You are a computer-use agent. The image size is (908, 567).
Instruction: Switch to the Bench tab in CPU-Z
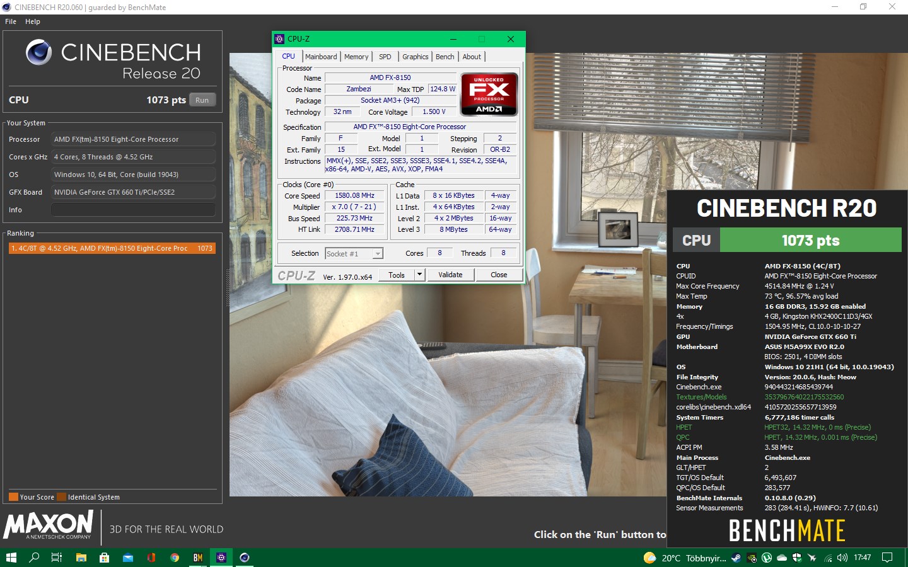[445, 57]
